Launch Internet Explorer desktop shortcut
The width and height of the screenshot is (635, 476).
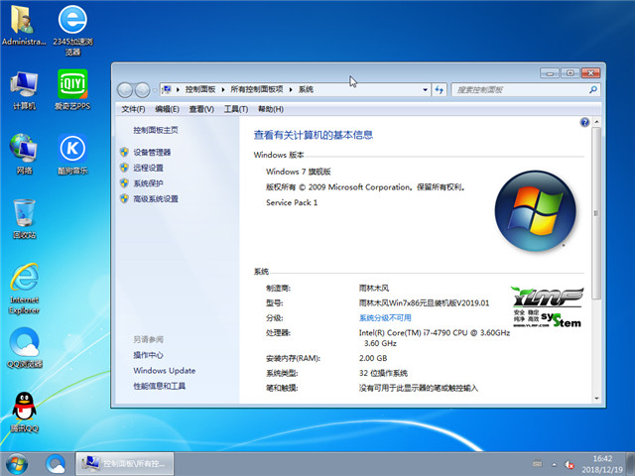pyautogui.click(x=24, y=289)
